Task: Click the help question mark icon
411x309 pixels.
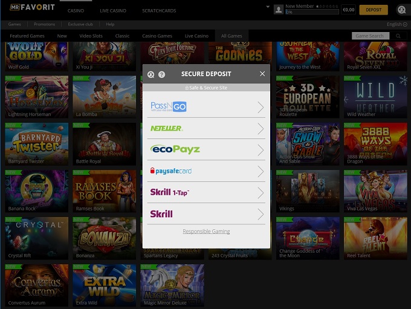Action: 161,74
